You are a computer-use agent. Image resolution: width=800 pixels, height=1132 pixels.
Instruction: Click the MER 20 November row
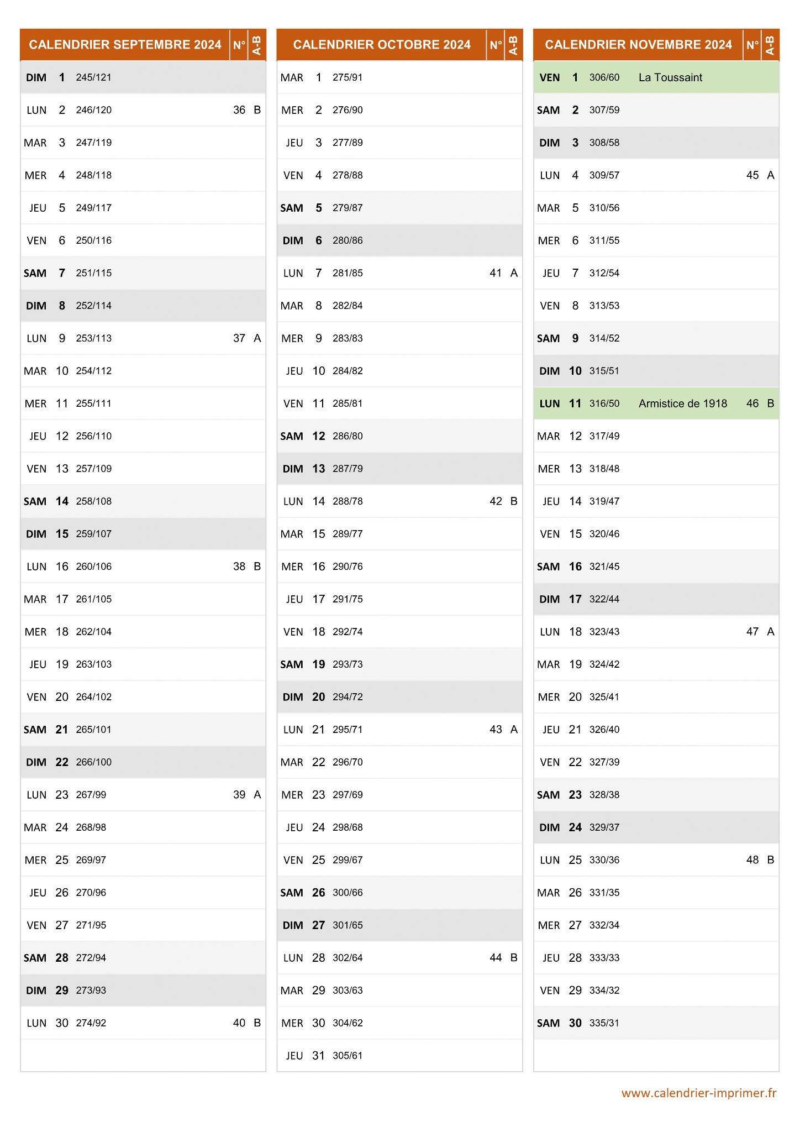tap(656, 697)
